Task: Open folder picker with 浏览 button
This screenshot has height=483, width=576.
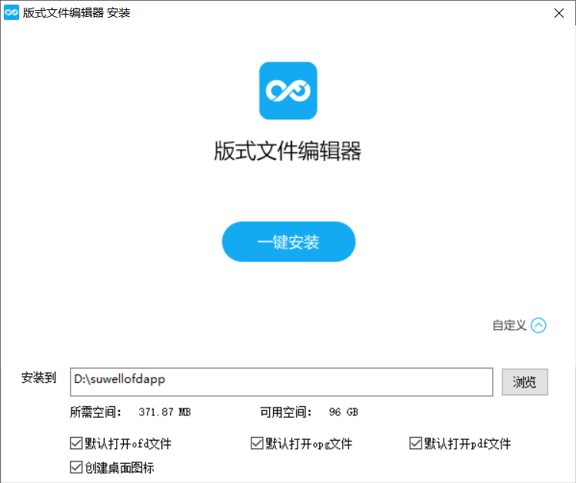Action: click(x=524, y=382)
